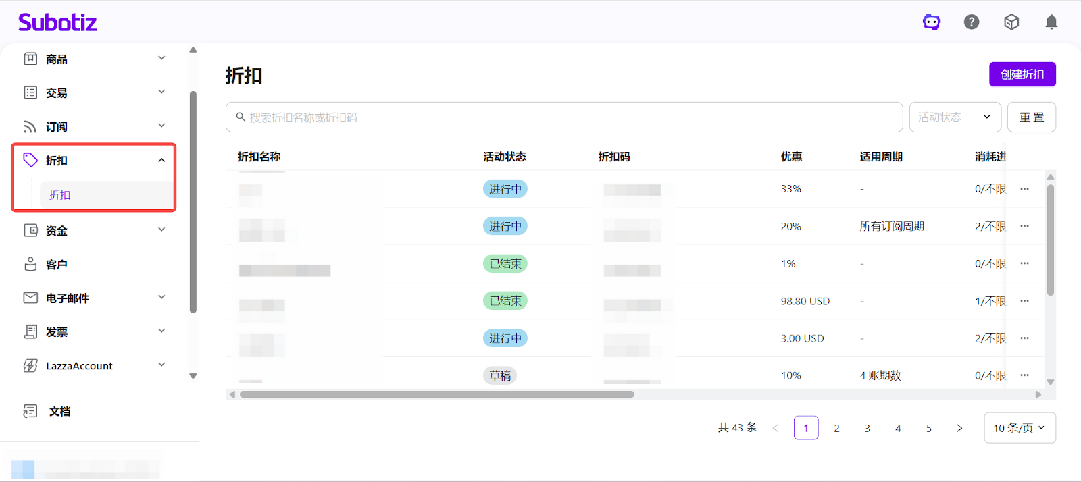The image size is (1081, 482).
Task: Open the cube box icon in header
Action: (1011, 22)
